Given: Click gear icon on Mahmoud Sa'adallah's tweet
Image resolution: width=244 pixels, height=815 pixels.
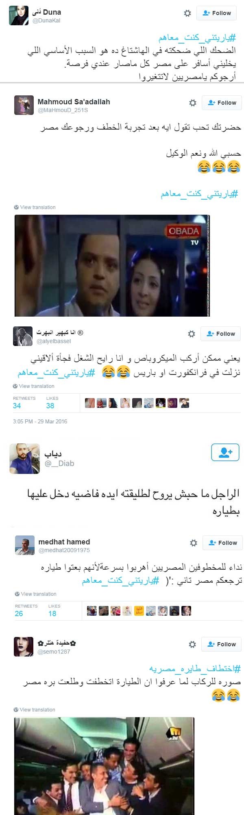Looking at the screenshot, I should coord(193,103).
